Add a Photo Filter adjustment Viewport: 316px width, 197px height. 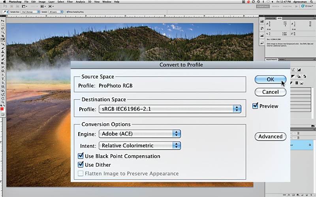(299, 76)
